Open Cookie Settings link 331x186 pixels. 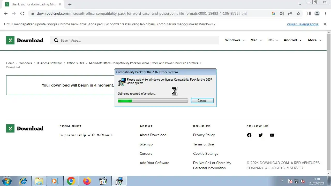coord(206,153)
